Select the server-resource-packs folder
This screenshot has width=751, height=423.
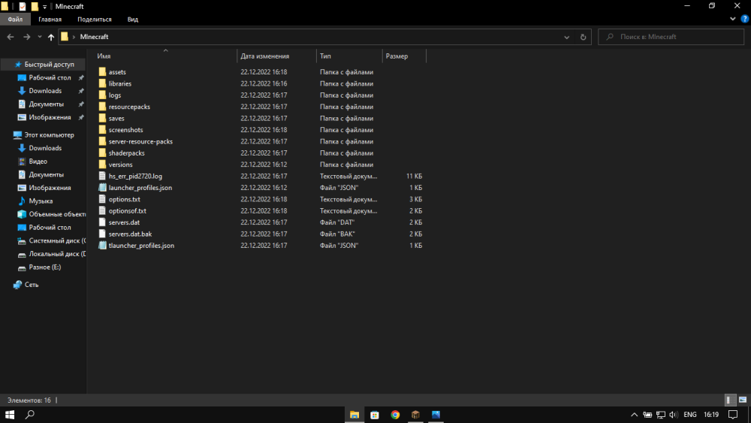pyautogui.click(x=140, y=141)
